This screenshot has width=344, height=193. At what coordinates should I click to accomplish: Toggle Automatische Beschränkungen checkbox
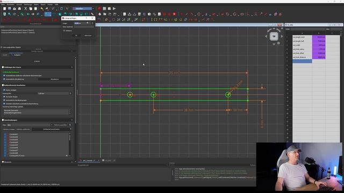[4, 100]
